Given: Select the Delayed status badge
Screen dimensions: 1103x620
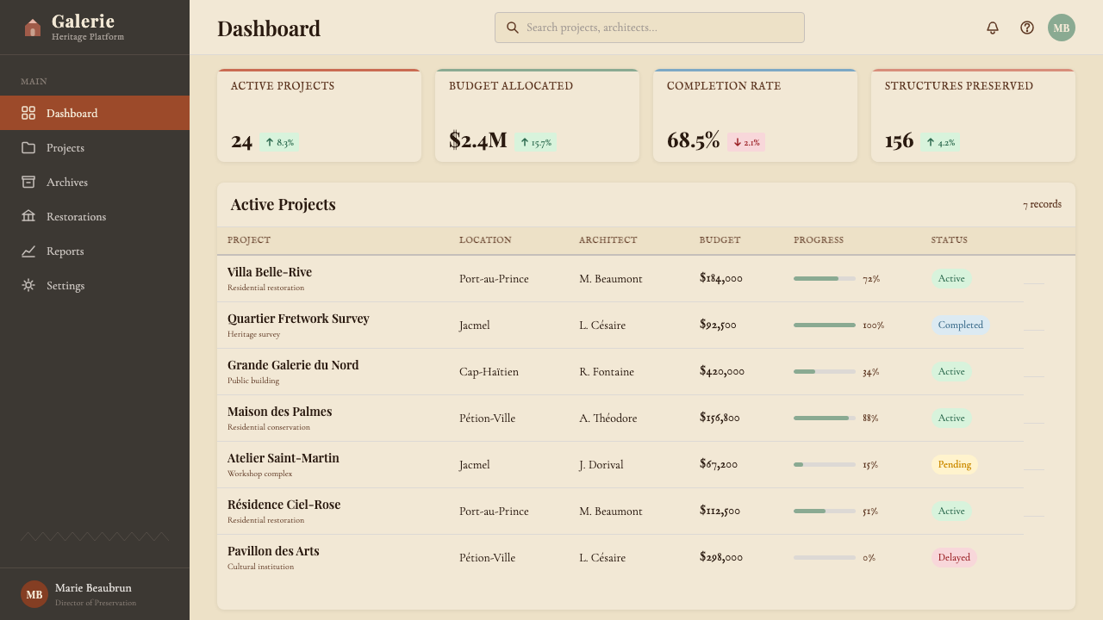Looking at the screenshot, I should 954,557.
